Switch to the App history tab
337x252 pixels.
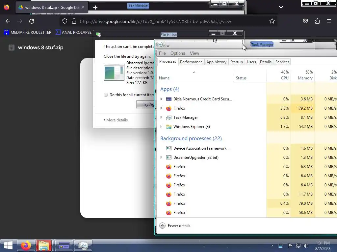pyautogui.click(x=216, y=62)
